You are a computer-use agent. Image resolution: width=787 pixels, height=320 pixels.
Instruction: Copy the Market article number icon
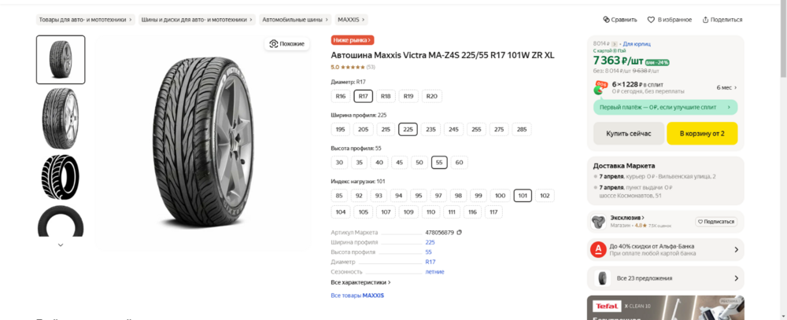pos(460,232)
